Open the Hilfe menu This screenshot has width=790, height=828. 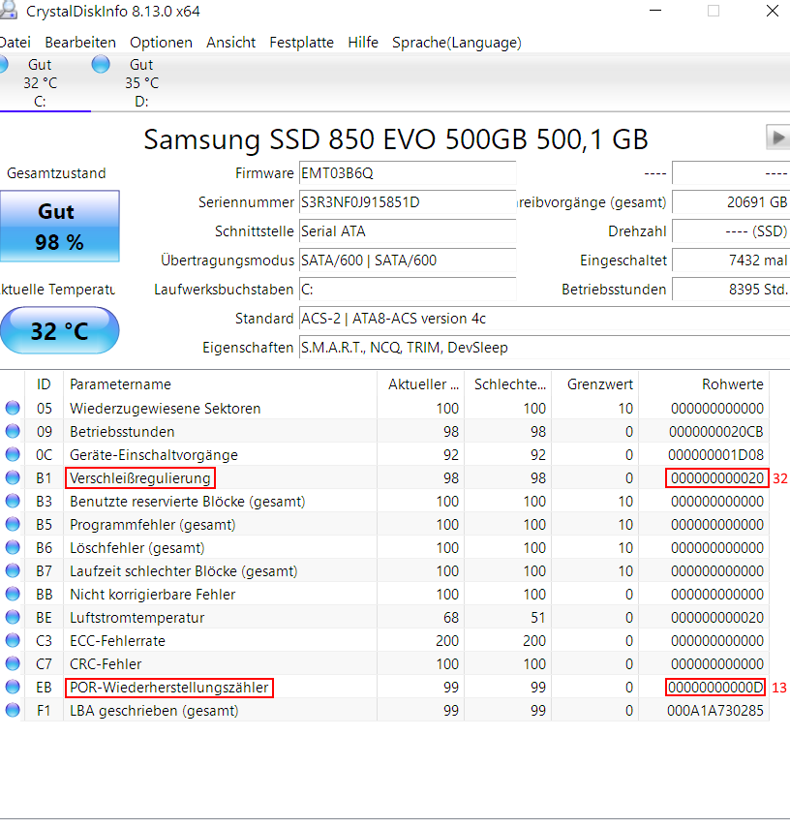pyautogui.click(x=363, y=43)
